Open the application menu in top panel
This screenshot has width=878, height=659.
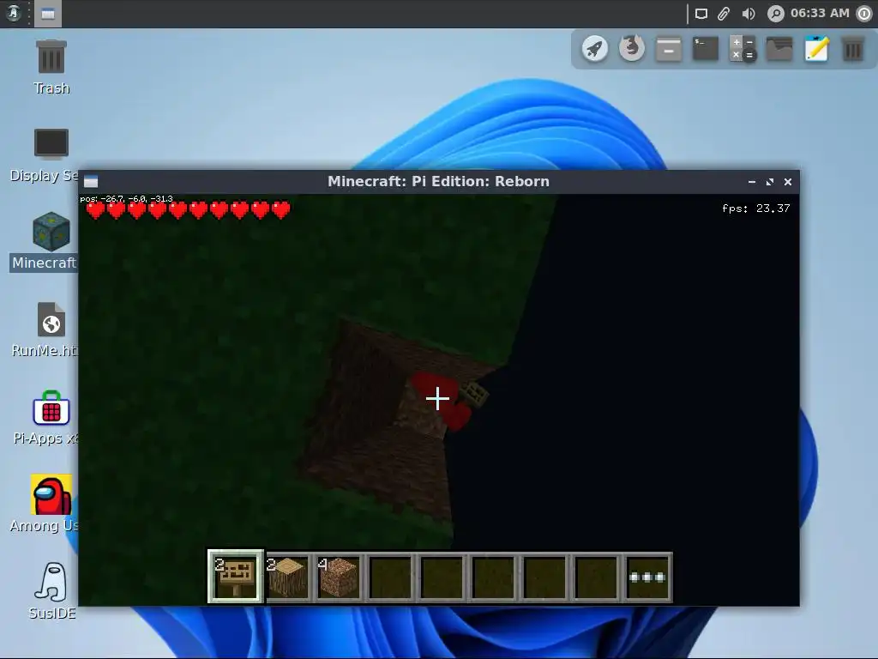pyautogui.click(x=14, y=13)
